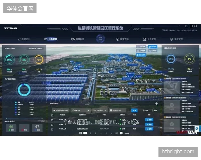The width and height of the screenshot is (201, 160).
Task: Open the 人员管理 navigation tab
Action: [149, 39]
